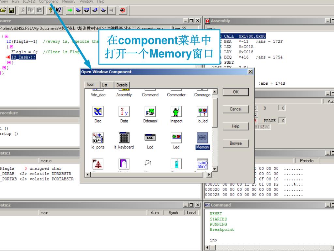Image resolution: width=334 pixels, height=251 pixels.
Task: Select the Ddemasl component icon
Action: coord(150,111)
